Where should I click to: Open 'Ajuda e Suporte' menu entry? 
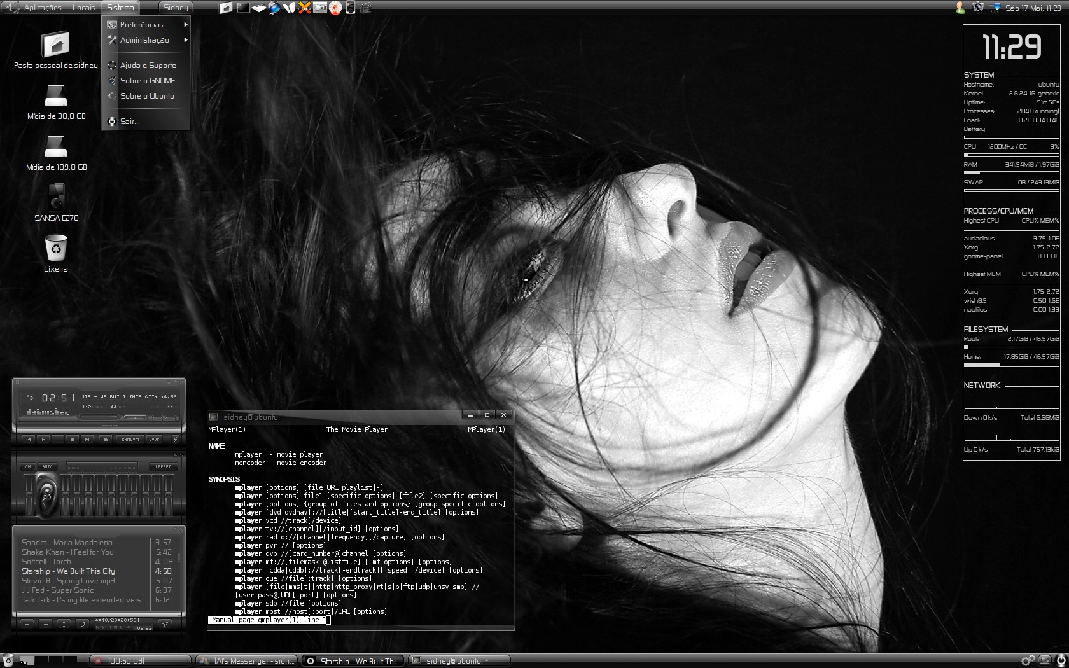(x=146, y=66)
